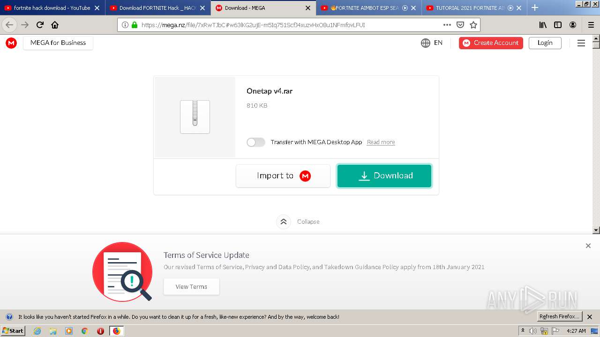The height and width of the screenshot is (337, 600).
Task: Click the green padlock security icon
Action: (x=135, y=25)
